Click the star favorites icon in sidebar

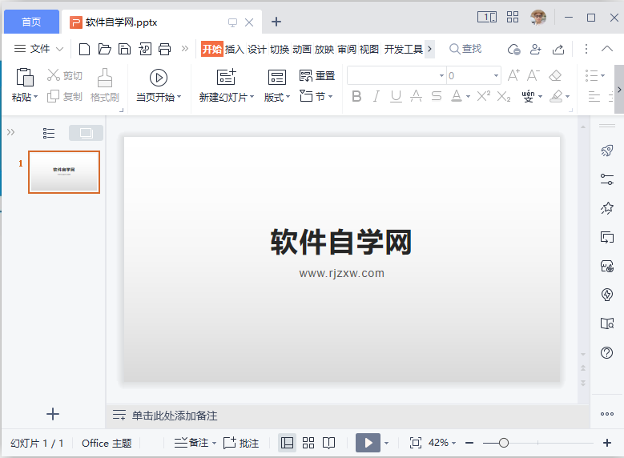(607, 208)
